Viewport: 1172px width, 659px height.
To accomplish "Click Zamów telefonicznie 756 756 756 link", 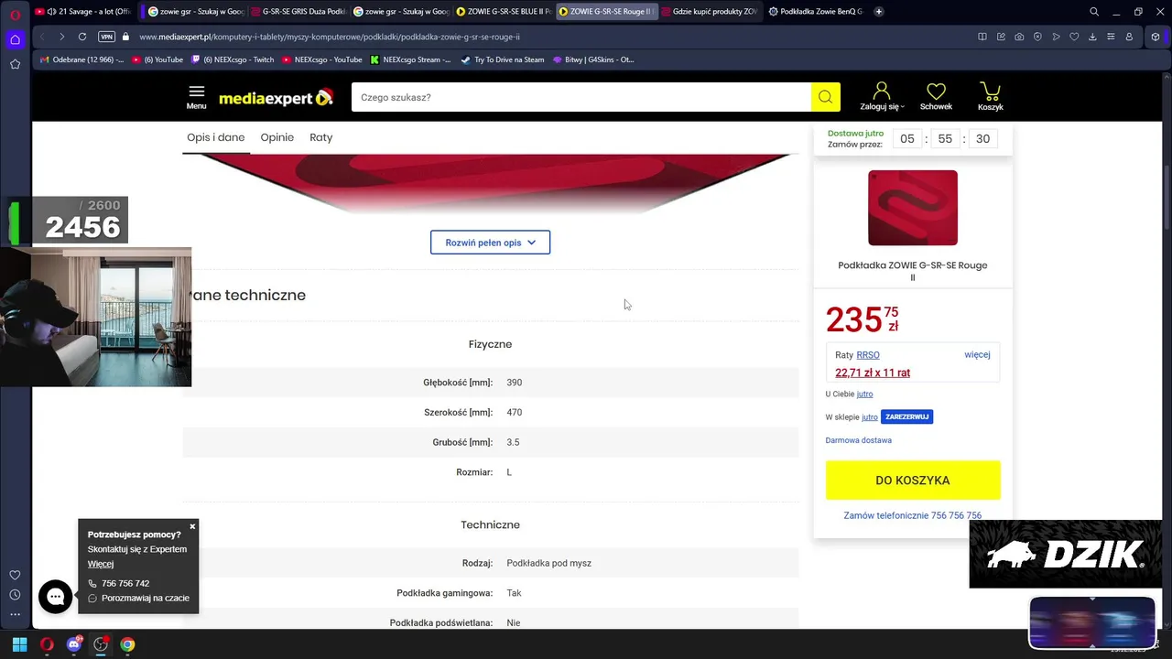I will click(912, 515).
